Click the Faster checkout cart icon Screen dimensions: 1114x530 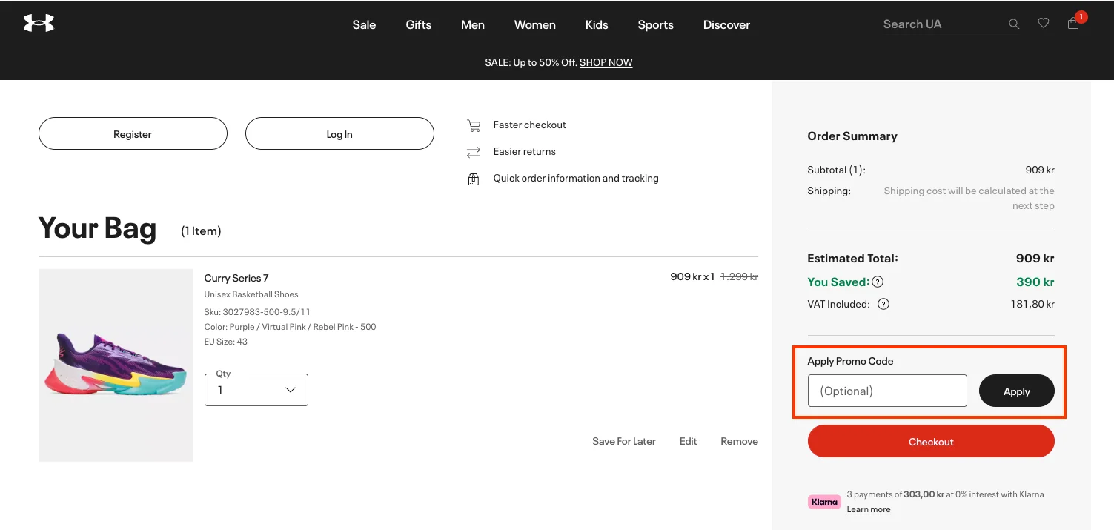tap(473, 125)
